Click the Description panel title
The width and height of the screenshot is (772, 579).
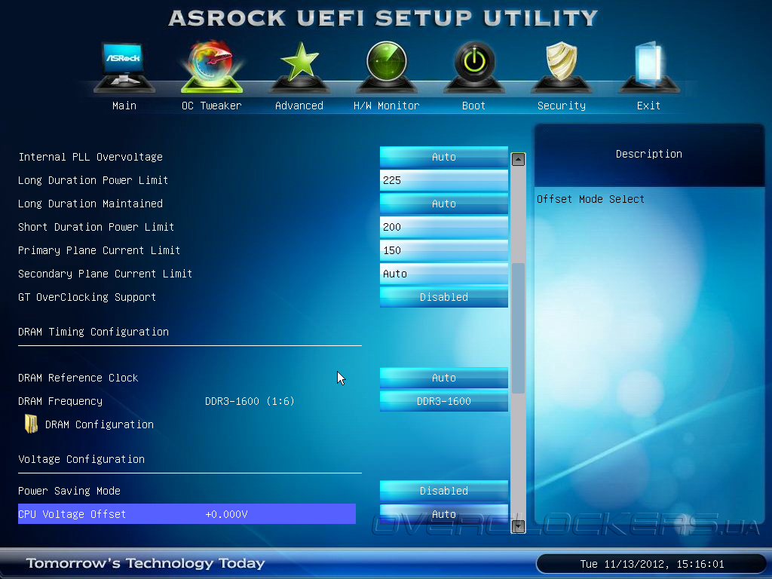click(x=649, y=154)
